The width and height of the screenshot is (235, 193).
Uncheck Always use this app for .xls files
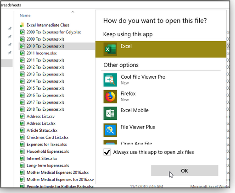pyautogui.click(x=107, y=152)
